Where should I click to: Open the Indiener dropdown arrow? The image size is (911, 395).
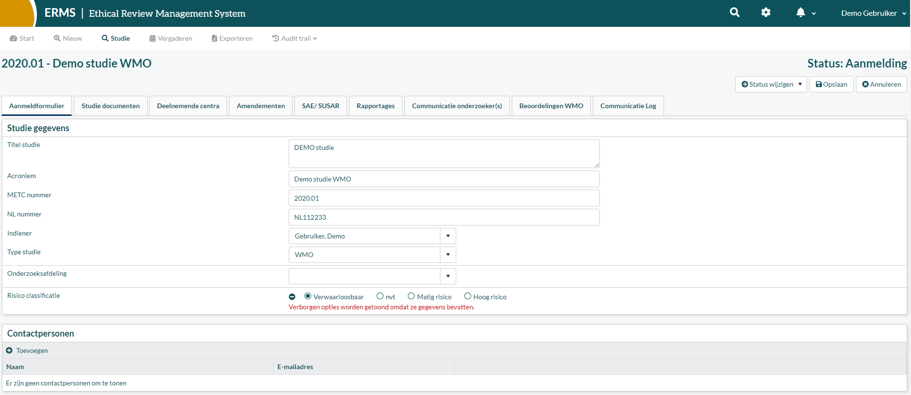448,236
